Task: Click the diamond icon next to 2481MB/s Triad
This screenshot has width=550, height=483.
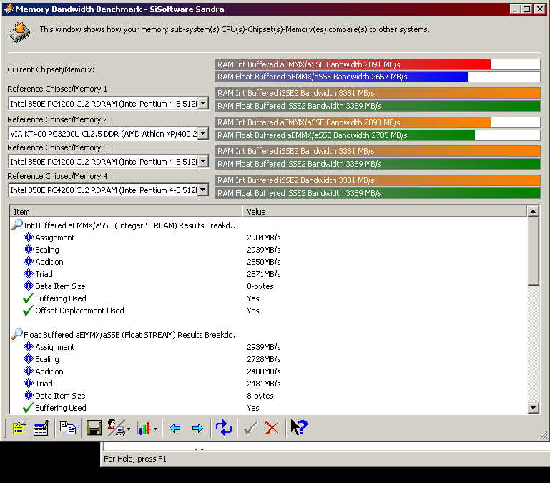Action: pos(29,384)
